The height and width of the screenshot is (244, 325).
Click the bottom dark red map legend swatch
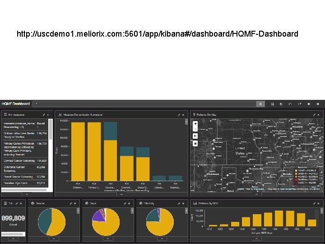296,183
